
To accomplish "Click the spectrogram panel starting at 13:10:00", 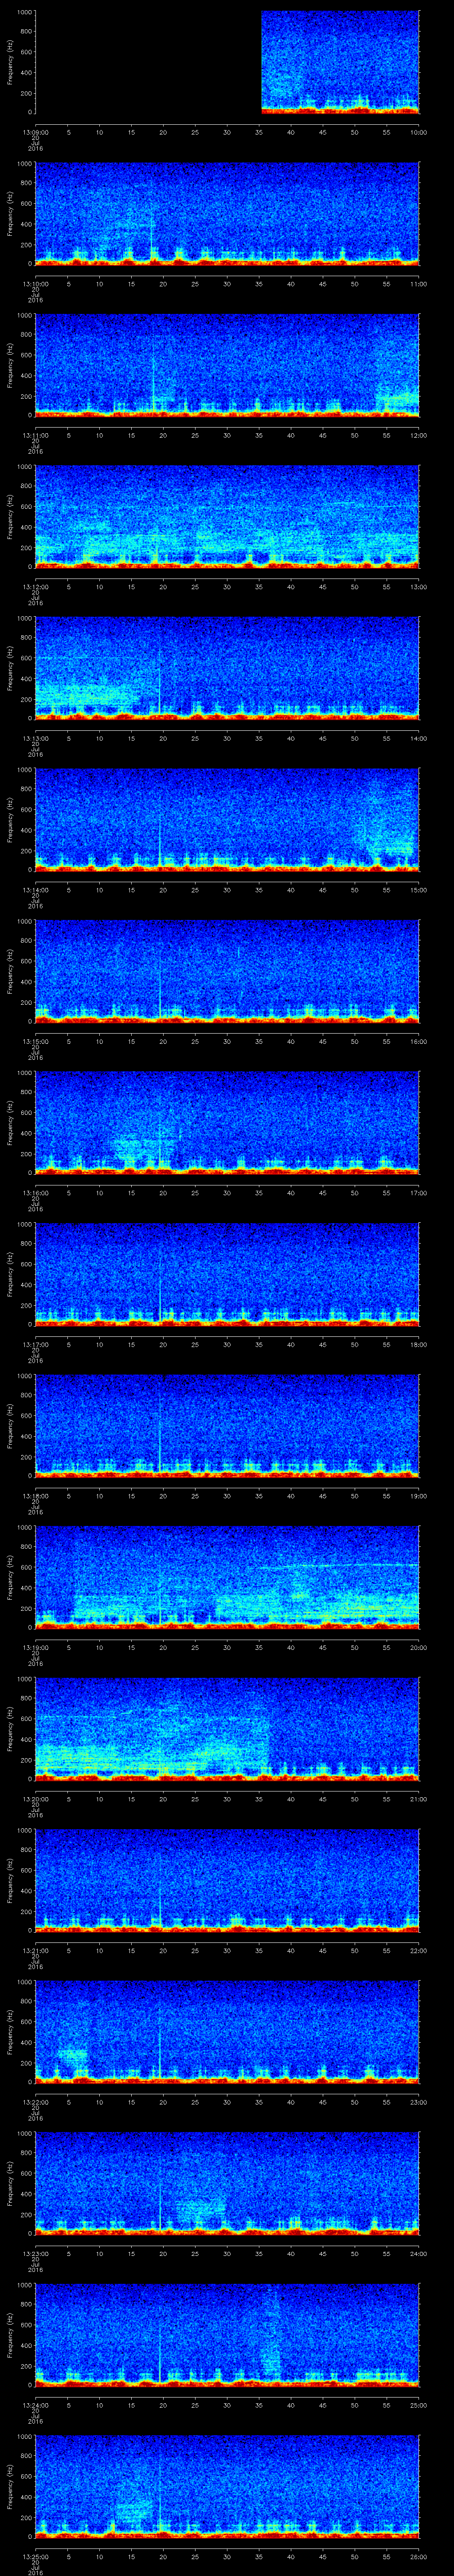I will pos(227,213).
